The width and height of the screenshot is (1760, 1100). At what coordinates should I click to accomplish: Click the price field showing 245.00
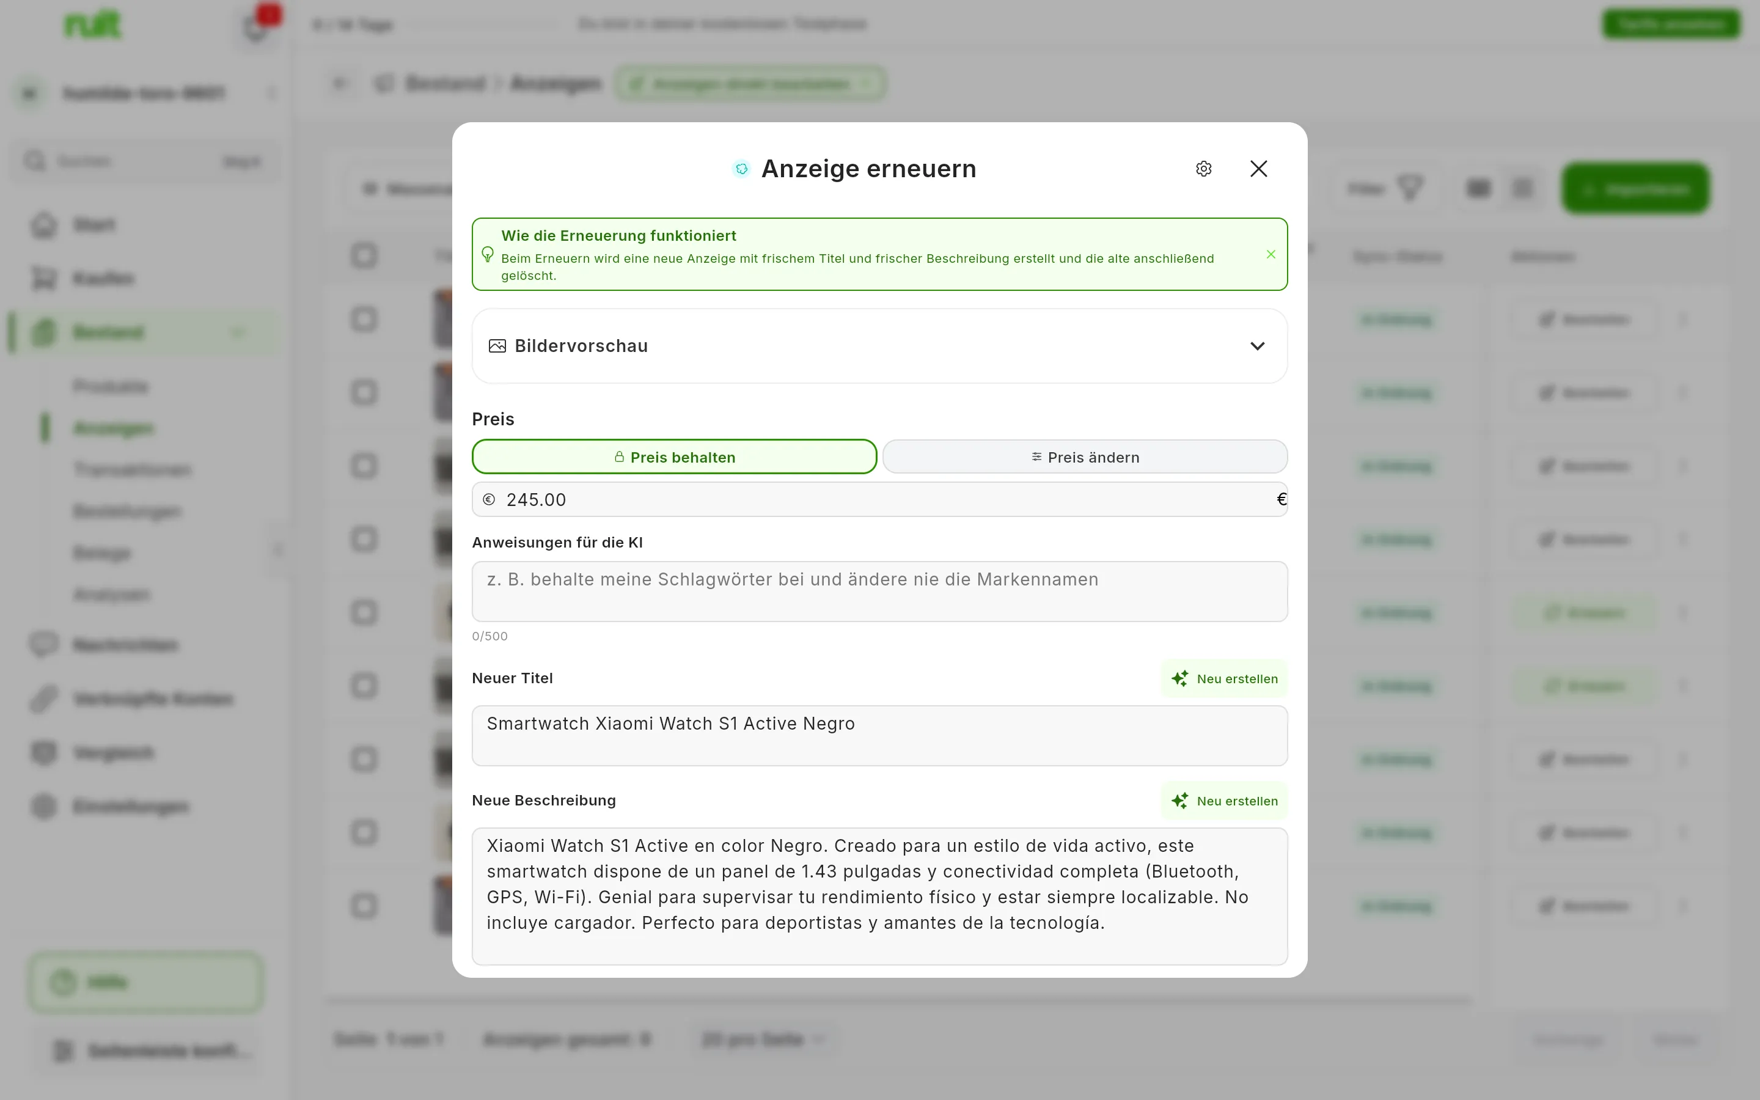pyautogui.click(x=879, y=500)
